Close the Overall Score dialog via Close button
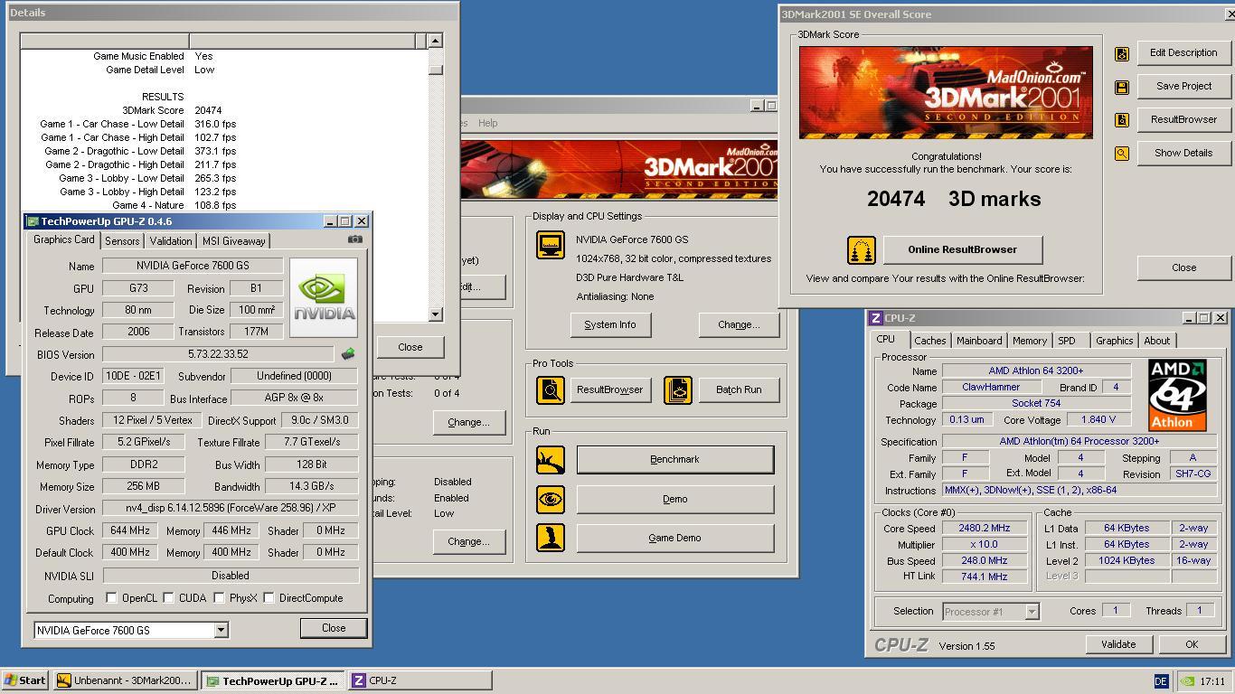The width and height of the screenshot is (1235, 694). click(x=1183, y=267)
